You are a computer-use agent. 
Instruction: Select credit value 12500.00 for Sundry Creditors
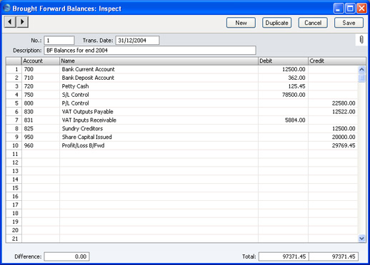coord(333,129)
